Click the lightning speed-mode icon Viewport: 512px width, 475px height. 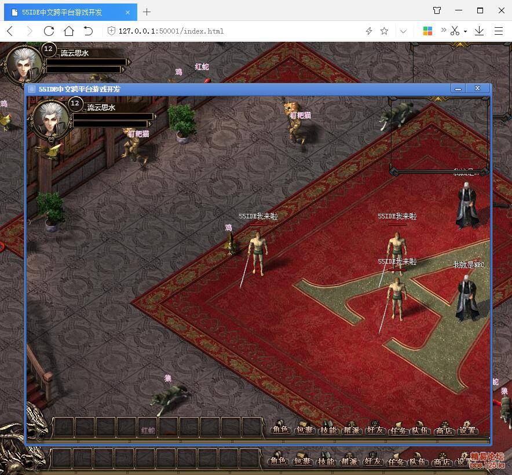369,31
